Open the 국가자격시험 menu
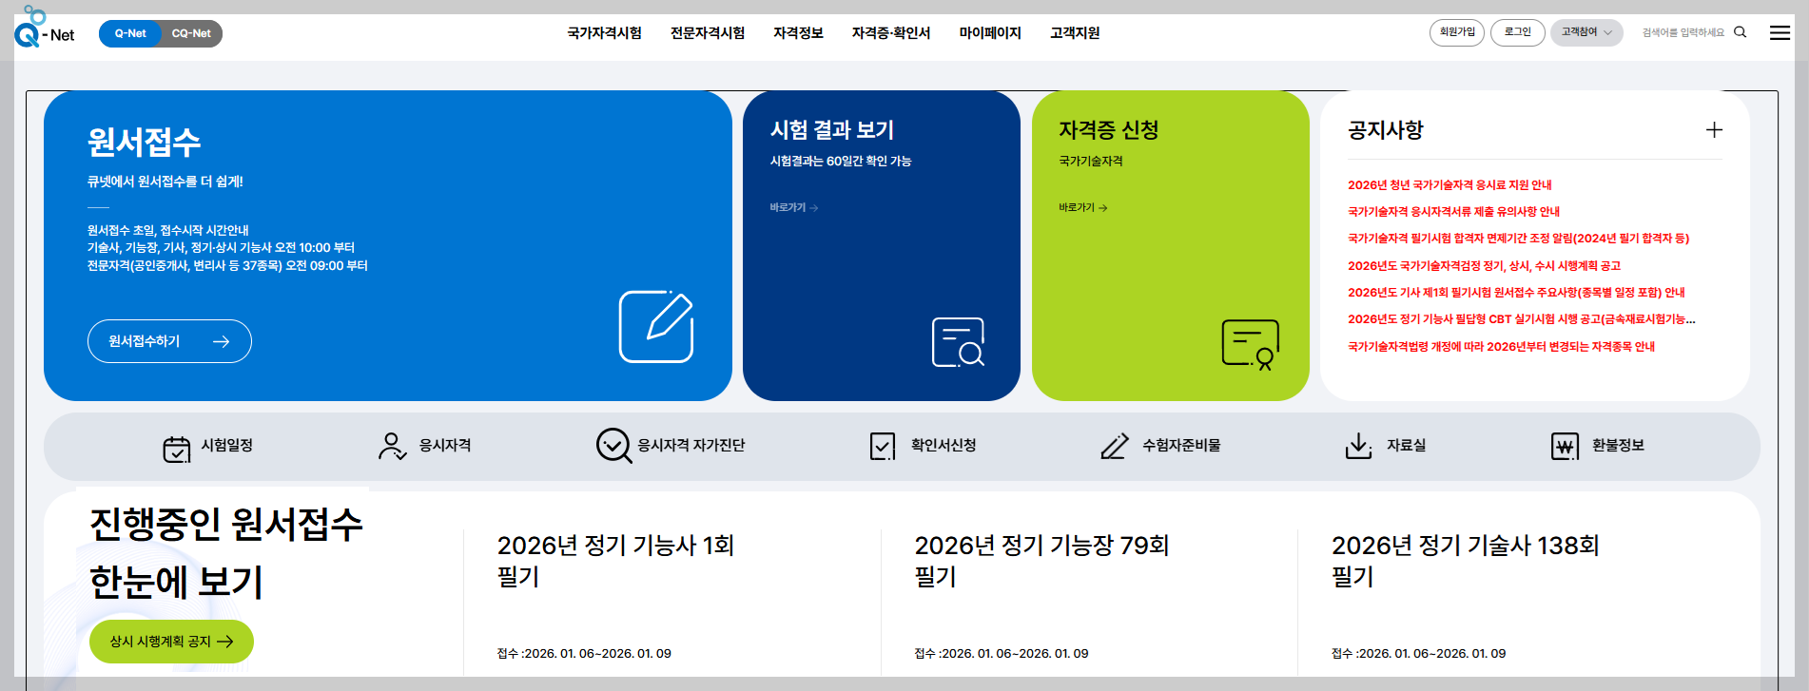Screen dimensions: 1809x691 pos(604,33)
